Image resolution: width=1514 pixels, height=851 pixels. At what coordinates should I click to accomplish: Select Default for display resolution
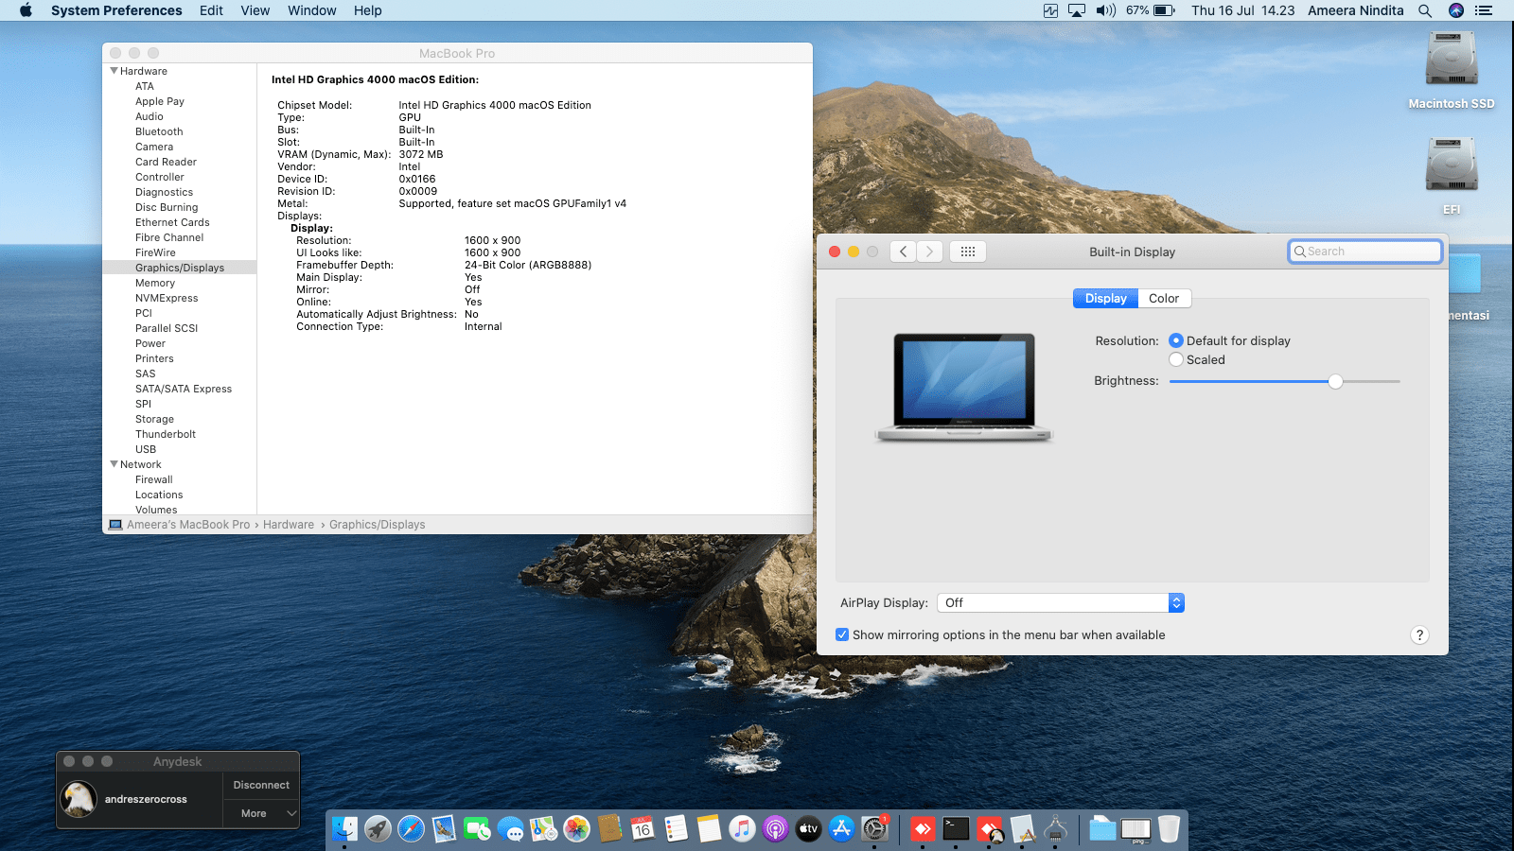coord(1176,340)
